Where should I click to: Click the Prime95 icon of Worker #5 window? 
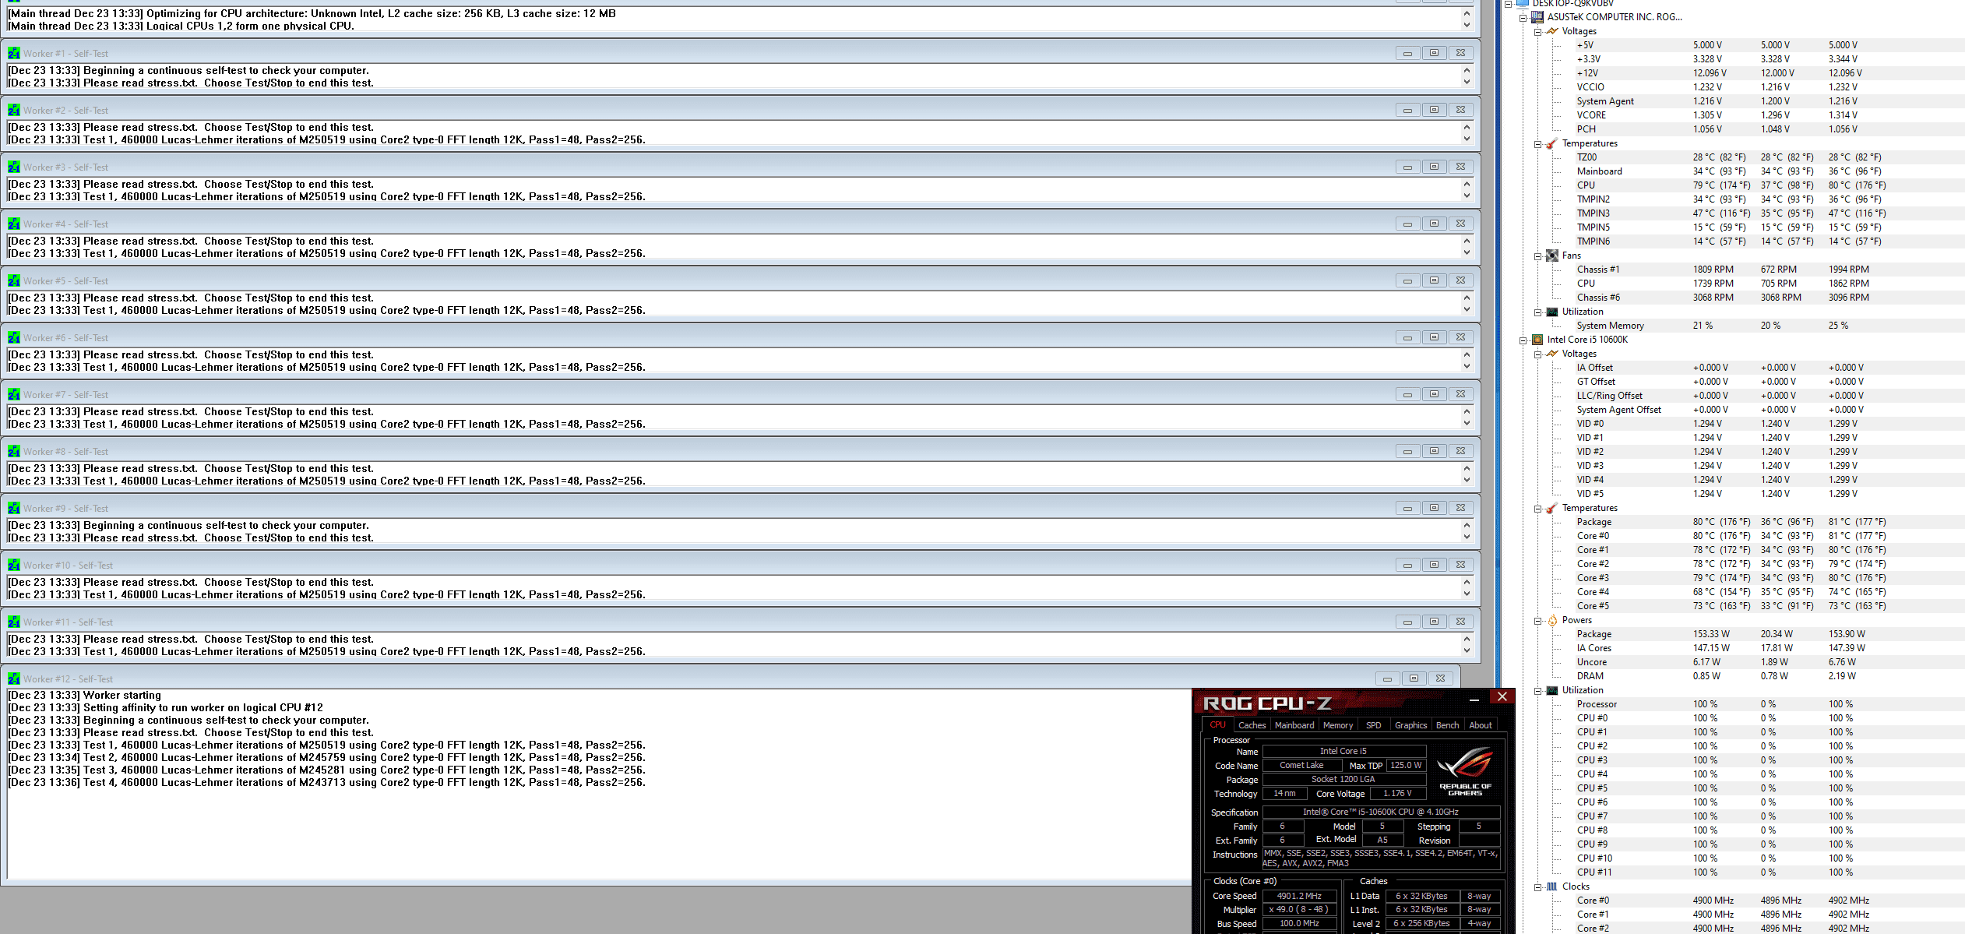[14, 280]
